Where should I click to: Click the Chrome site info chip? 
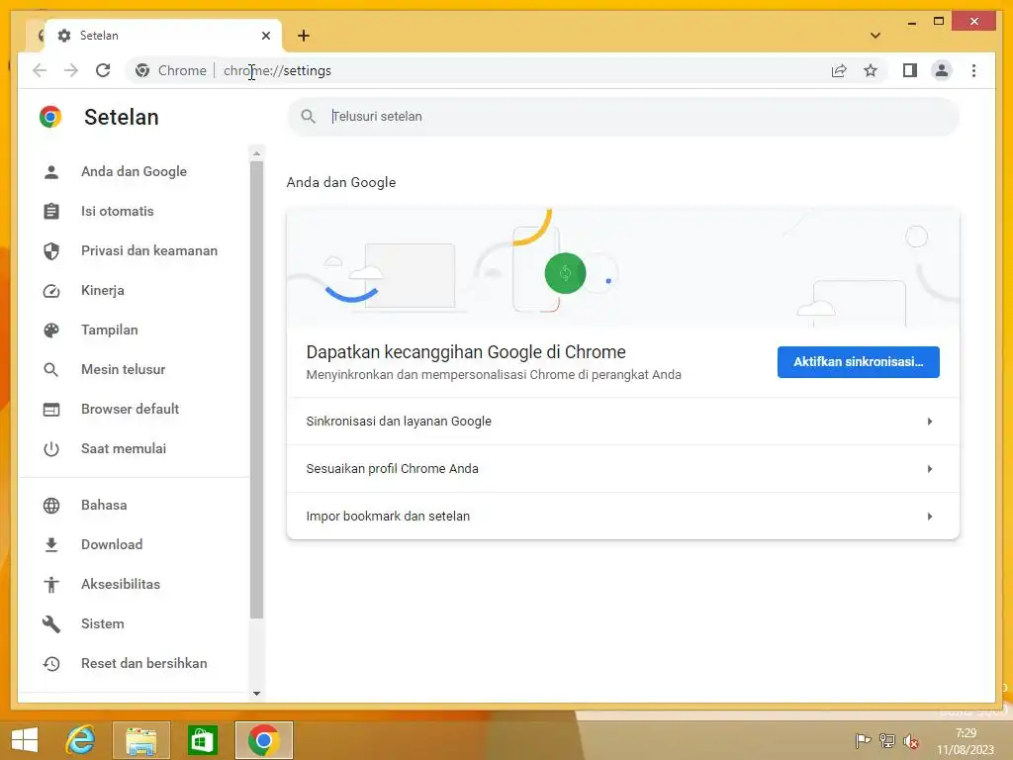click(171, 70)
